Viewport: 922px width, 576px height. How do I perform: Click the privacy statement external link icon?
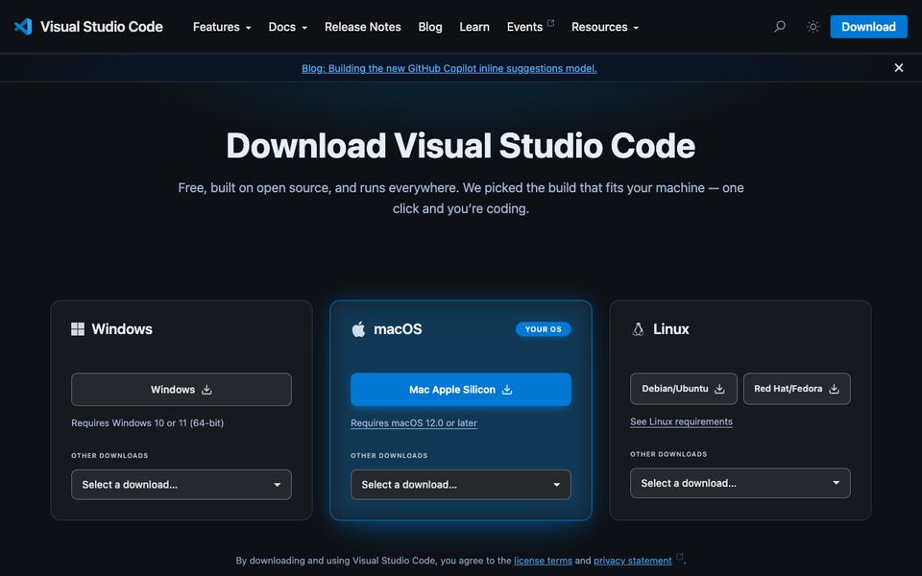pyautogui.click(x=680, y=556)
